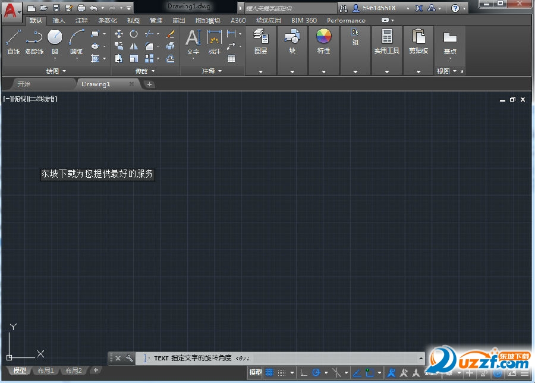Screen dimensions: 535x383
Task: Toggle polar tracking in status bar
Action: coord(316,373)
